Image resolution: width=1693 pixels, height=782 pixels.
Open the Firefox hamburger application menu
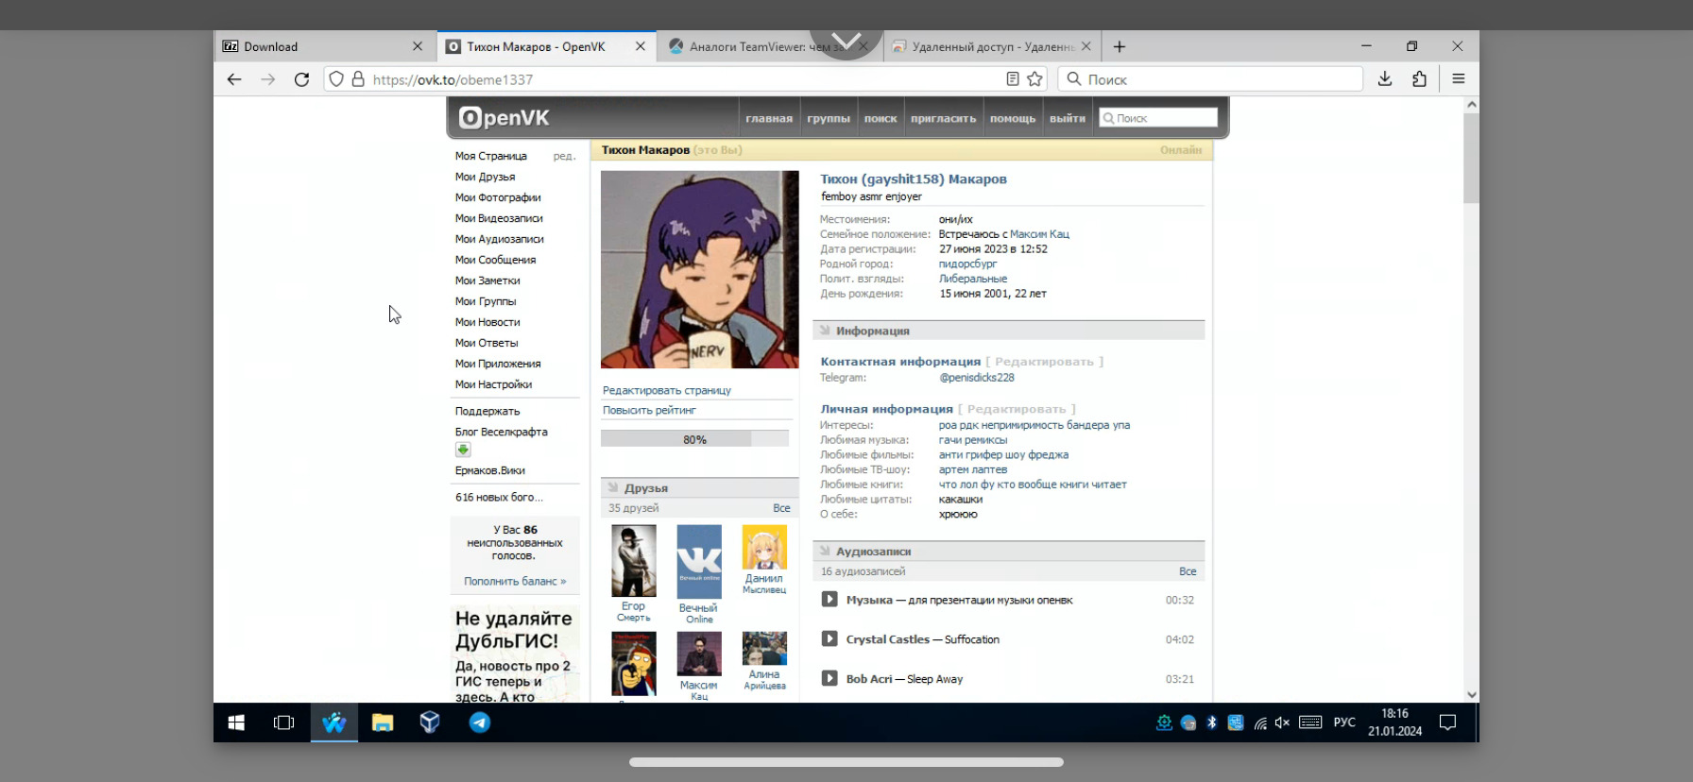point(1459,79)
